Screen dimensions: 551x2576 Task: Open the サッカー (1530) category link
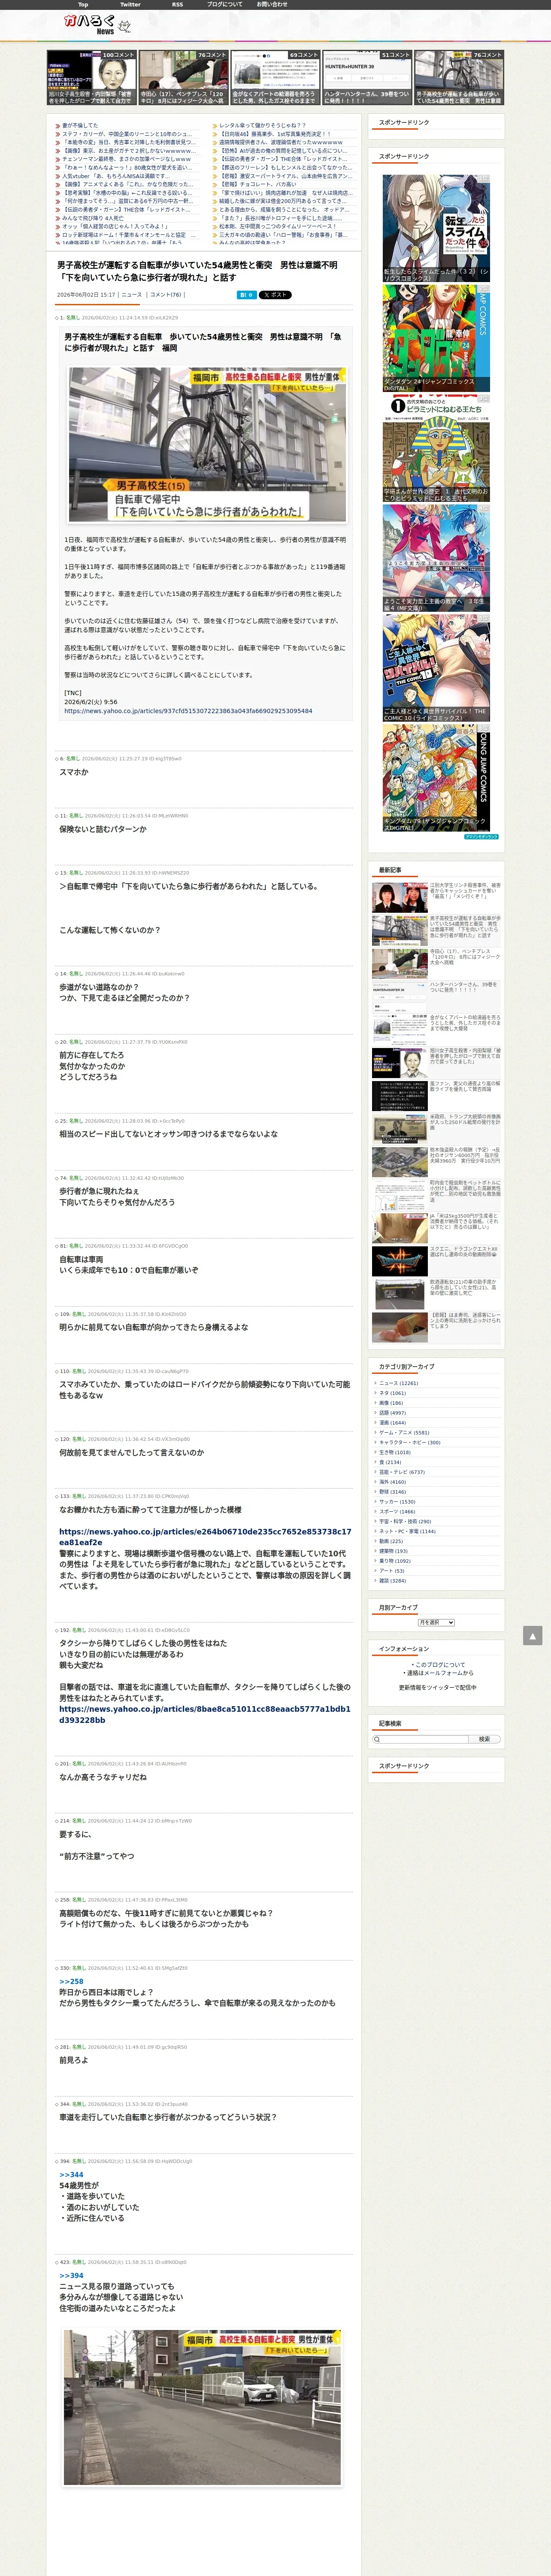click(x=397, y=1502)
